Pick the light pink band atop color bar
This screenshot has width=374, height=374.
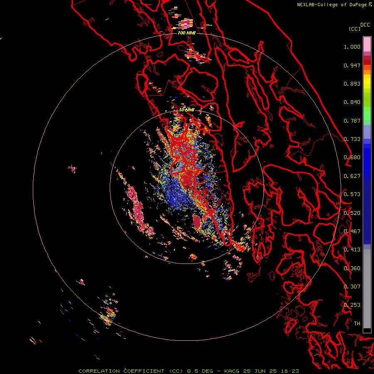(x=367, y=44)
